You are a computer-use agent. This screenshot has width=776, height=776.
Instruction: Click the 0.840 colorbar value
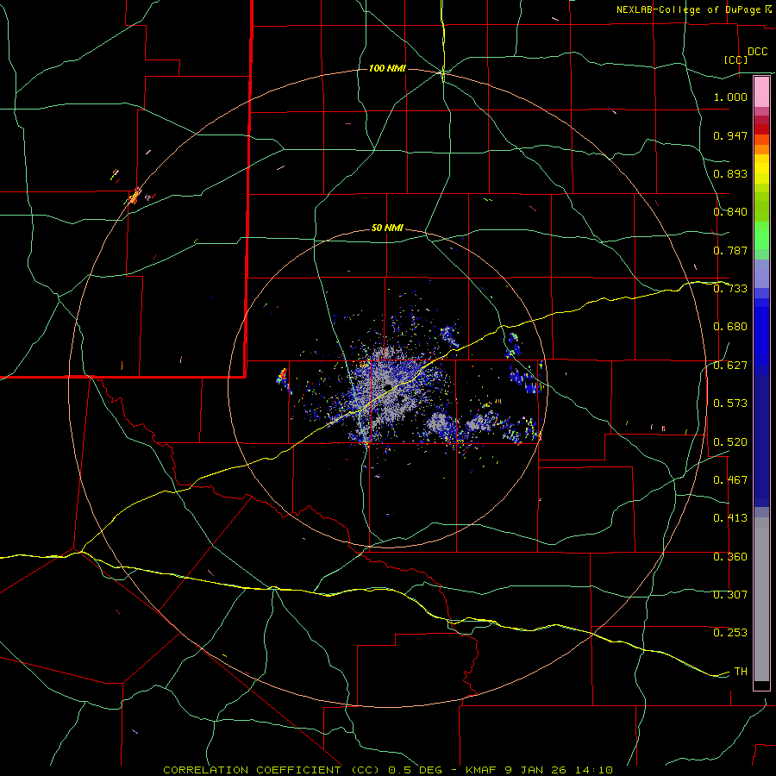click(x=730, y=212)
